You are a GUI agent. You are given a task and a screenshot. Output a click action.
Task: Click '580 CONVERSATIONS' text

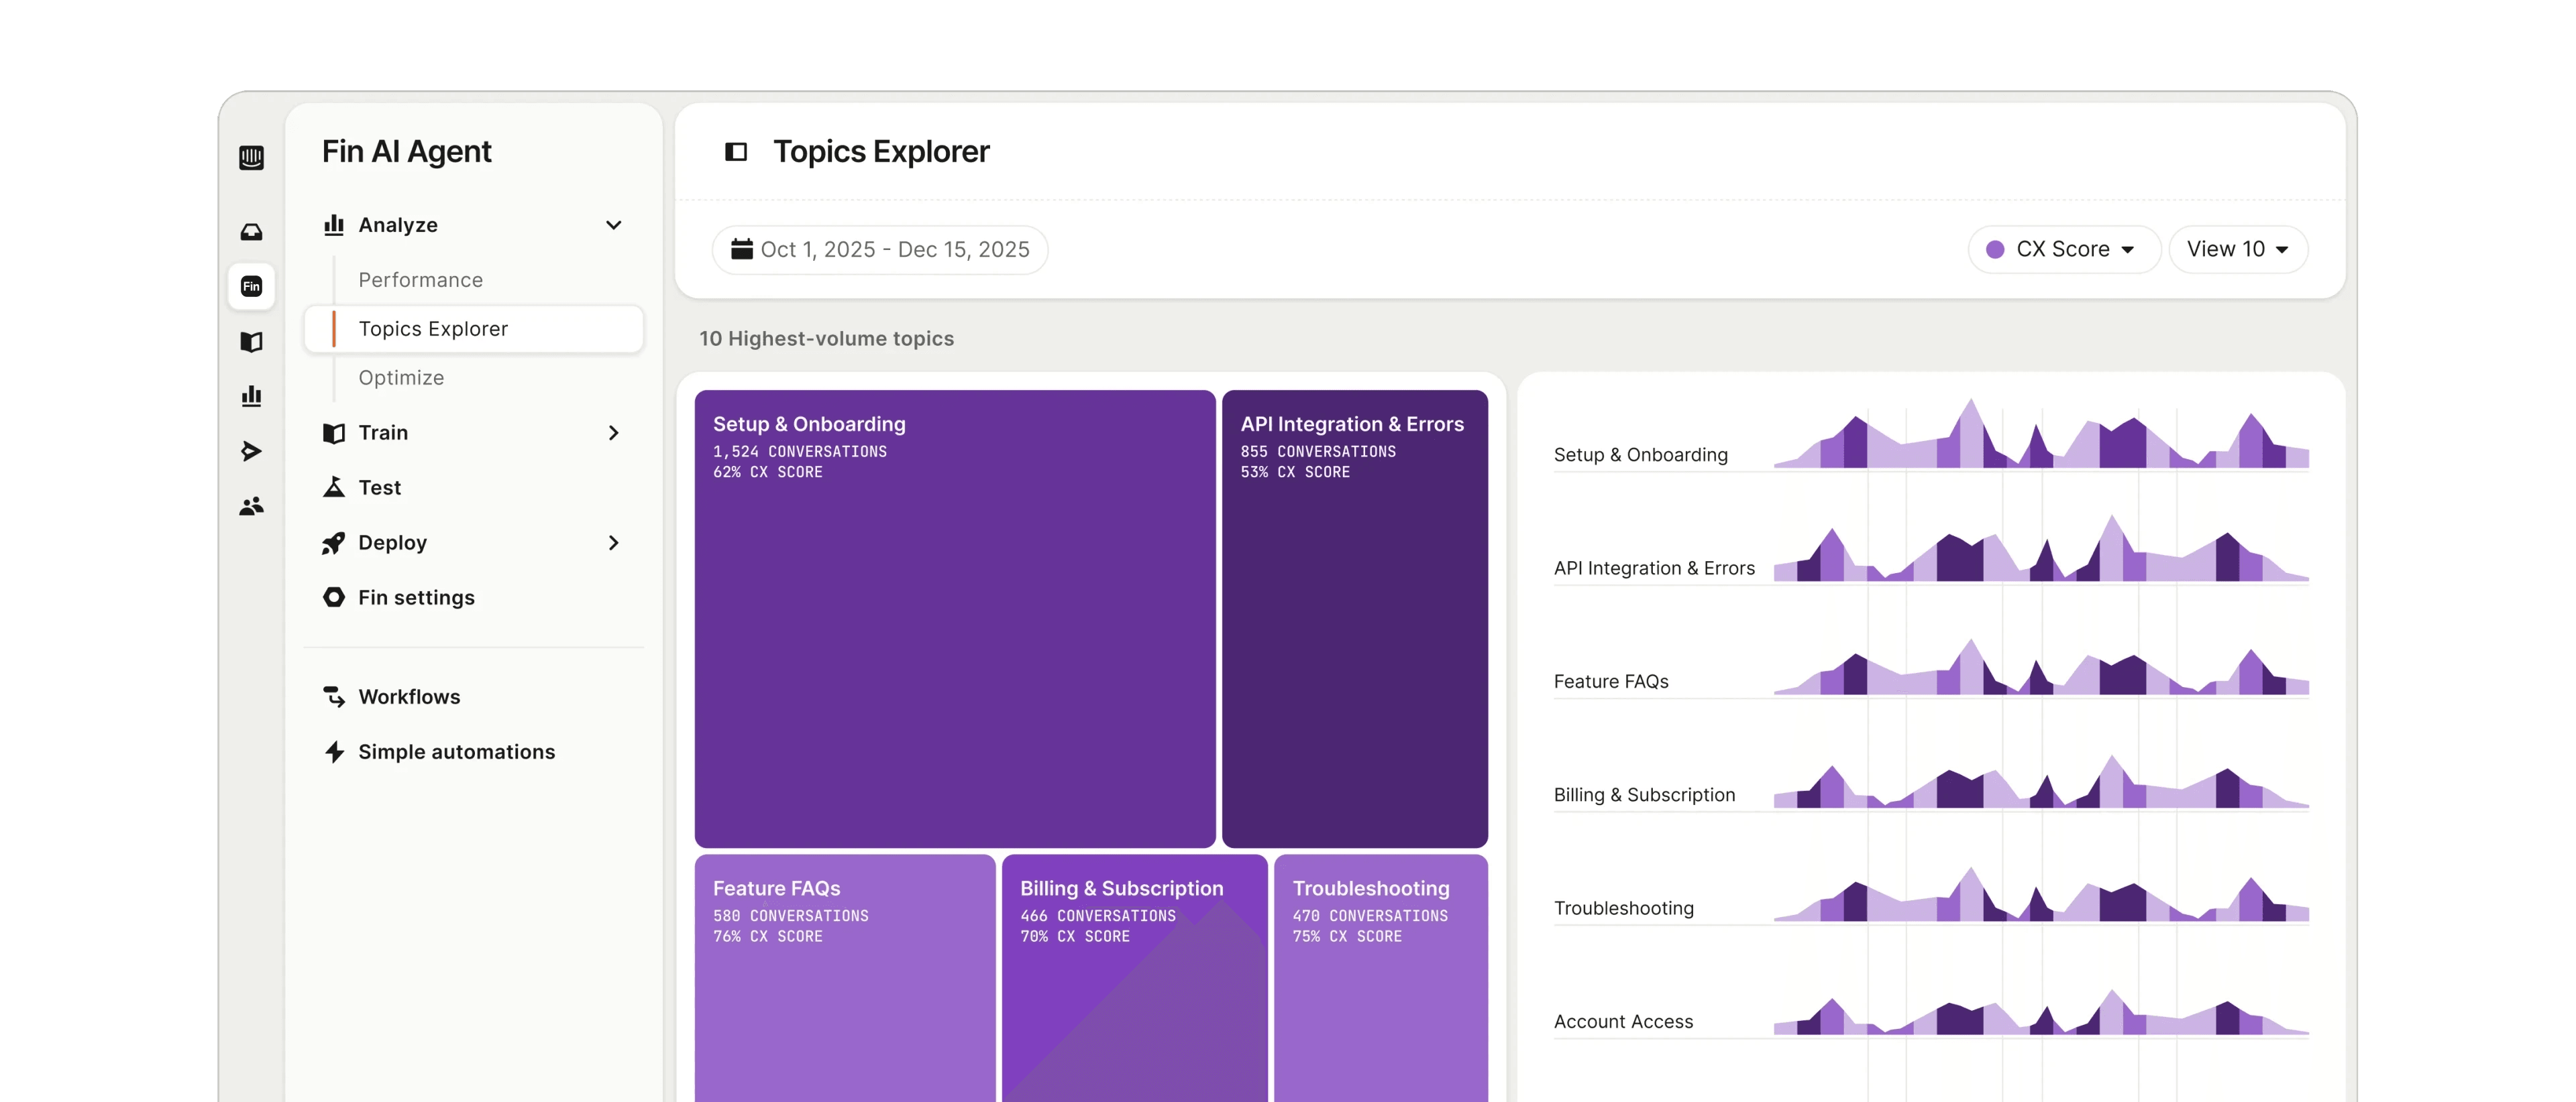click(790, 915)
